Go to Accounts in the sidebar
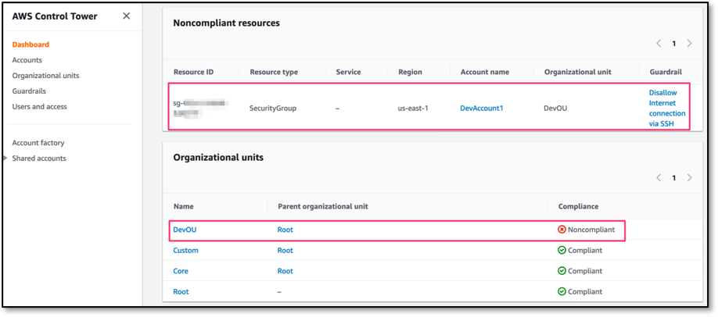Image resolution: width=718 pixels, height=317 pixels. [x=27, y=60]
